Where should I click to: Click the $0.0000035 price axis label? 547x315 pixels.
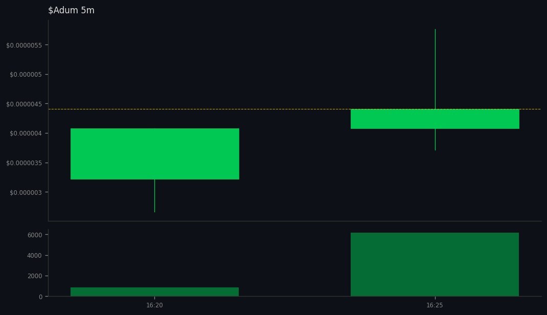pyautogui.click(x=24, y=163)
